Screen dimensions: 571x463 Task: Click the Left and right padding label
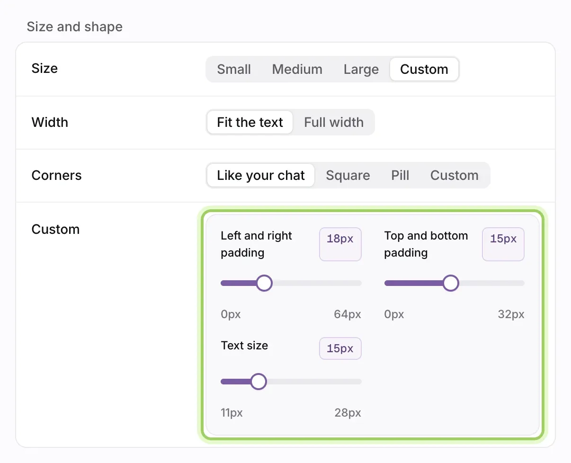tap(256, 244)
